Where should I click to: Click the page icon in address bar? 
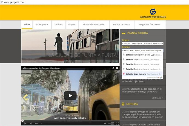(2, 2)
